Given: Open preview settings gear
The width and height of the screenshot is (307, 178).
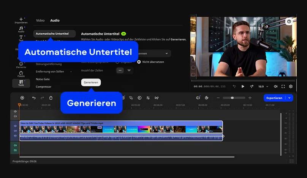Looking at the screenshot, I should [291, 86].
